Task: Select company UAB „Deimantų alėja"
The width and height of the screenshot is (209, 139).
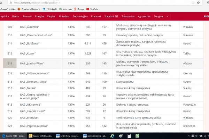Action: [x=33, y=82]
